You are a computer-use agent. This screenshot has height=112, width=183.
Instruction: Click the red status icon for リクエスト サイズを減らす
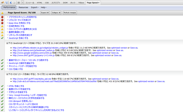coord(2,20)
